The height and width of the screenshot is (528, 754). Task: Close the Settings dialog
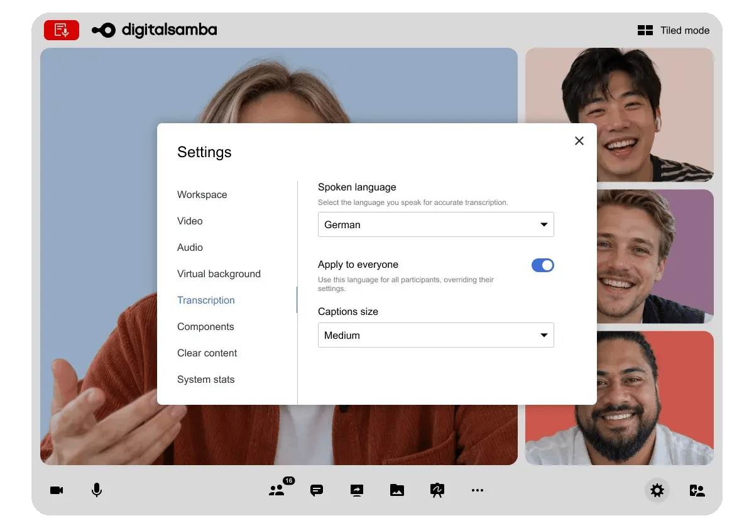click(579, 141)
